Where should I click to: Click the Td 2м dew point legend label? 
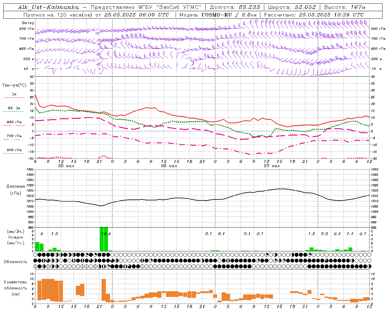[14, 108]
